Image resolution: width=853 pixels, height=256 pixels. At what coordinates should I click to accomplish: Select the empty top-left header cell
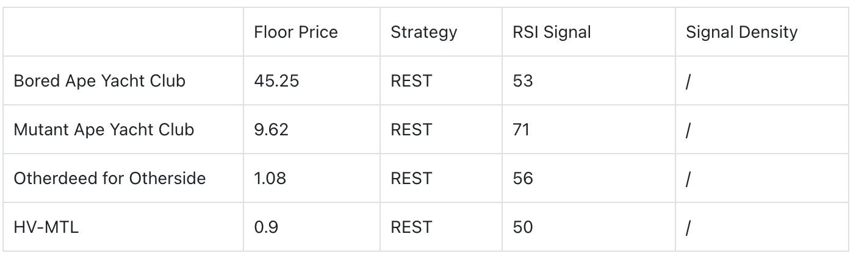coord(124,32)
